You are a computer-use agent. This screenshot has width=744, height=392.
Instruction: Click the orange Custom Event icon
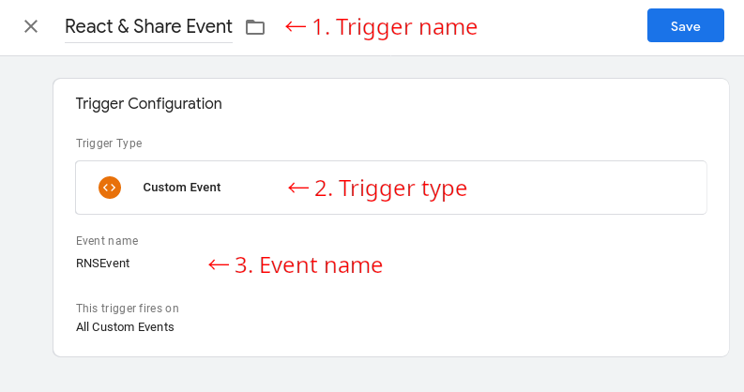click(x=110, y=188)
